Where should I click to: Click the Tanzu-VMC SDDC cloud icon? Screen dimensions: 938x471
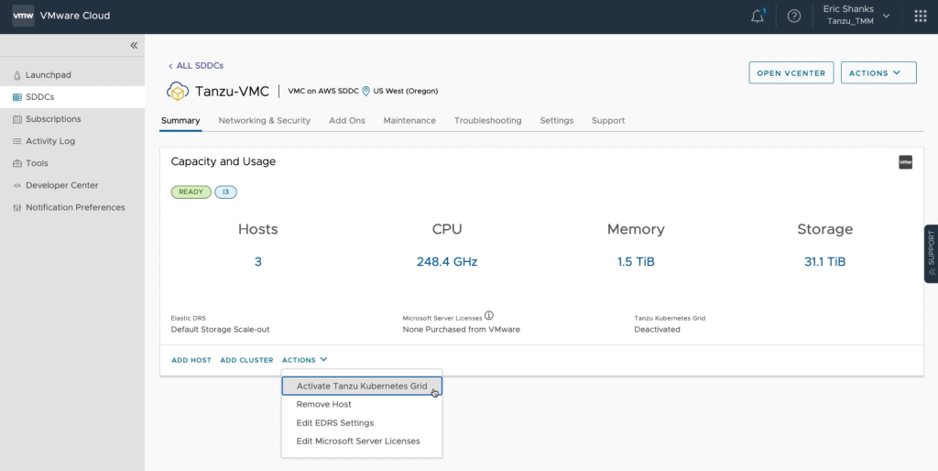coord(177,92)
